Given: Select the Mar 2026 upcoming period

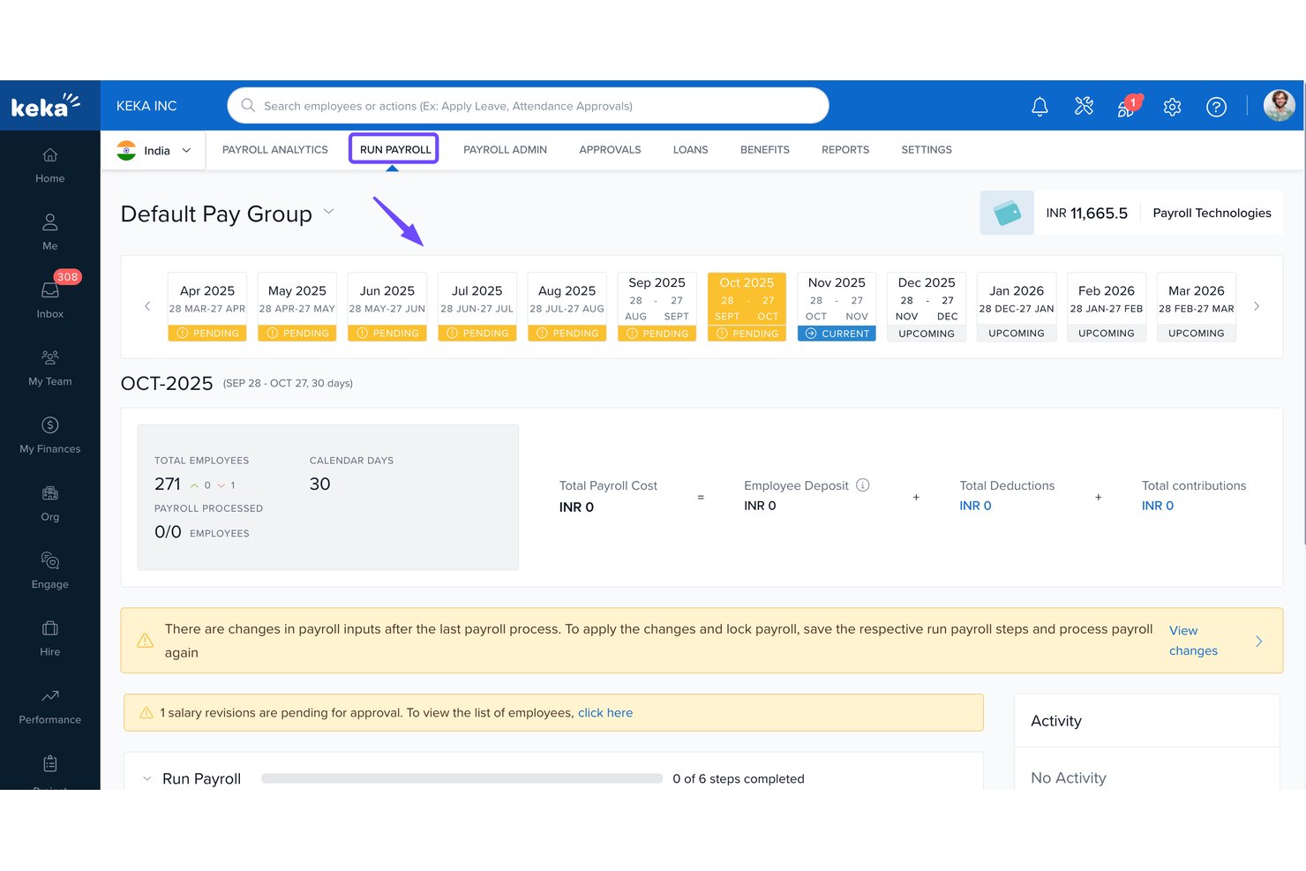Looking at the screenshot, I should 1197,307.
